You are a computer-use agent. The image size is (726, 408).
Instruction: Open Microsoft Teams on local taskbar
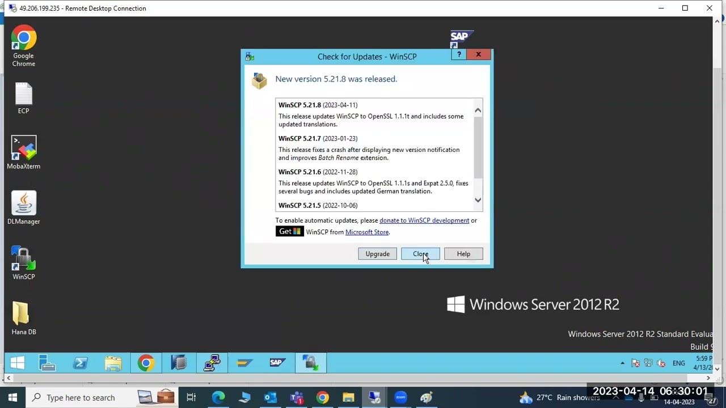[297, 398]
